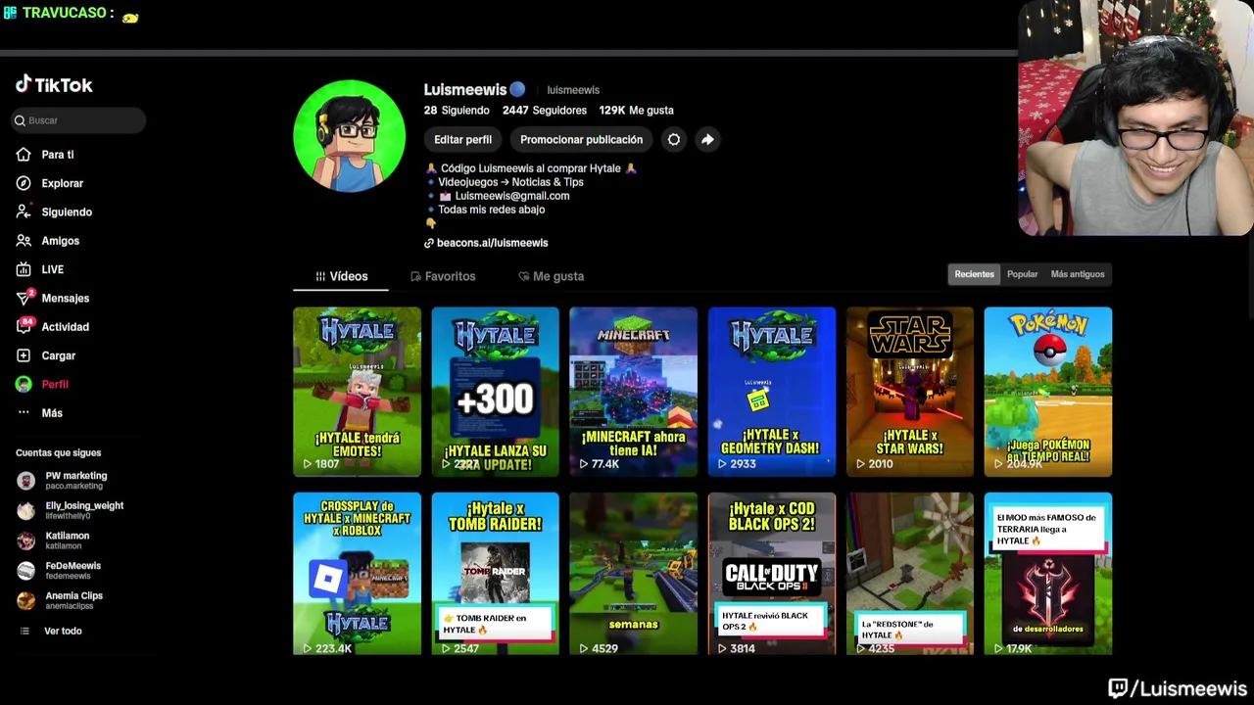
Task: Click the Promocionar publicación button
Action: (581, 140)
